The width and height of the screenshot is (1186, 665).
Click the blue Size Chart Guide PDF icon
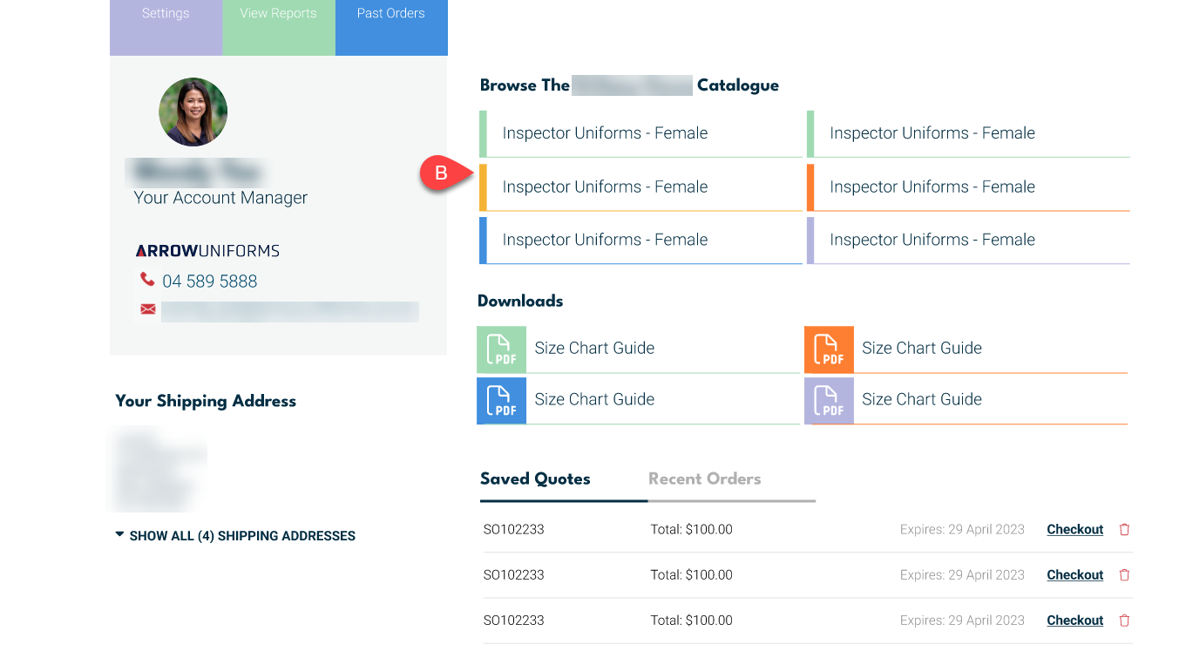(501, 401)
